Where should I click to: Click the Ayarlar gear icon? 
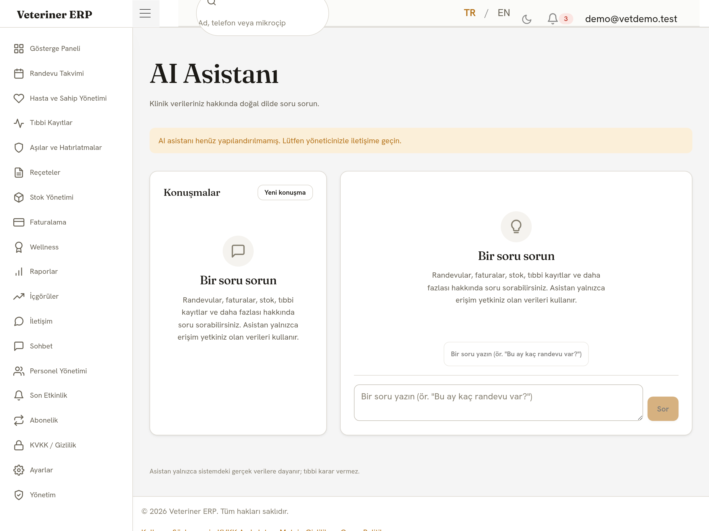(19, 470)
